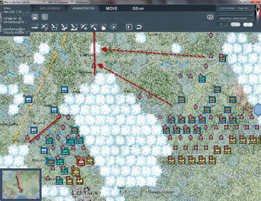261x201 pixels.
Task: Select the 2=10 orange unit counter
Action: tap(197, 130)
